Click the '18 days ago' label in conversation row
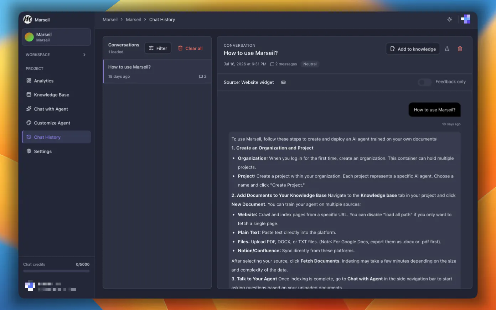496x310 pixels. point(119,77)
